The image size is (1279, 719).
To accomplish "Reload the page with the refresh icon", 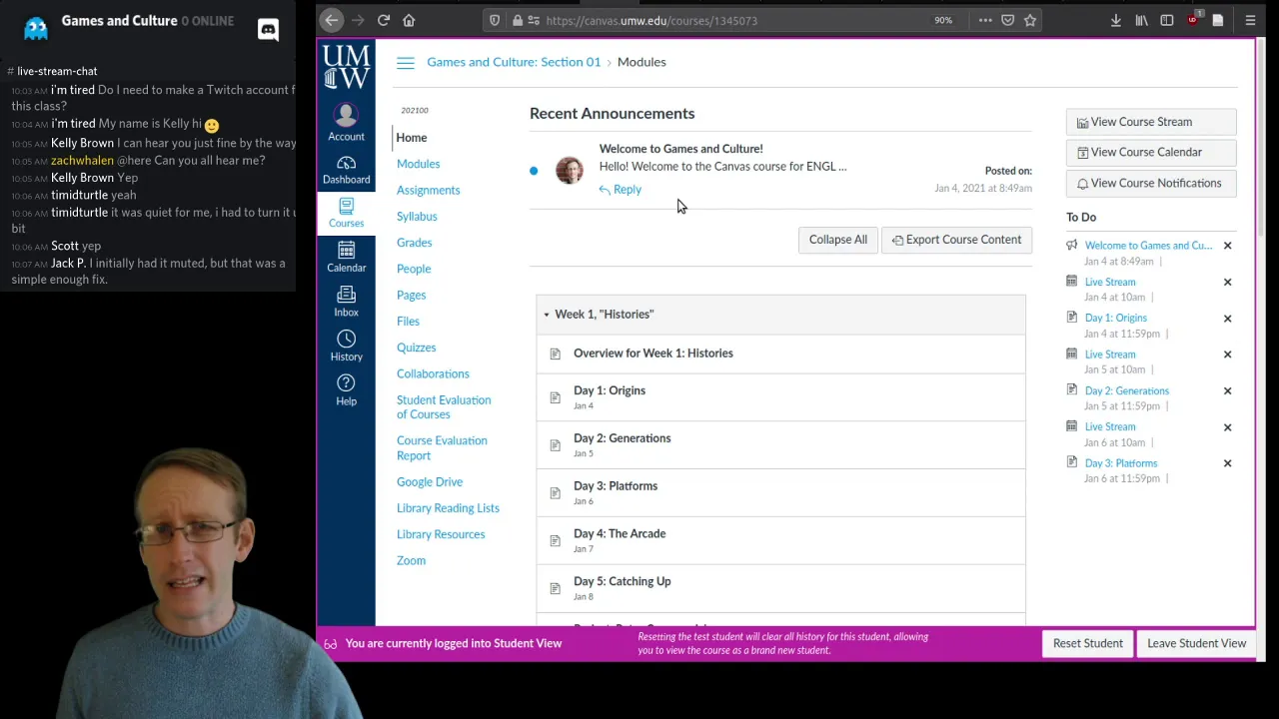I will [384, 20].
